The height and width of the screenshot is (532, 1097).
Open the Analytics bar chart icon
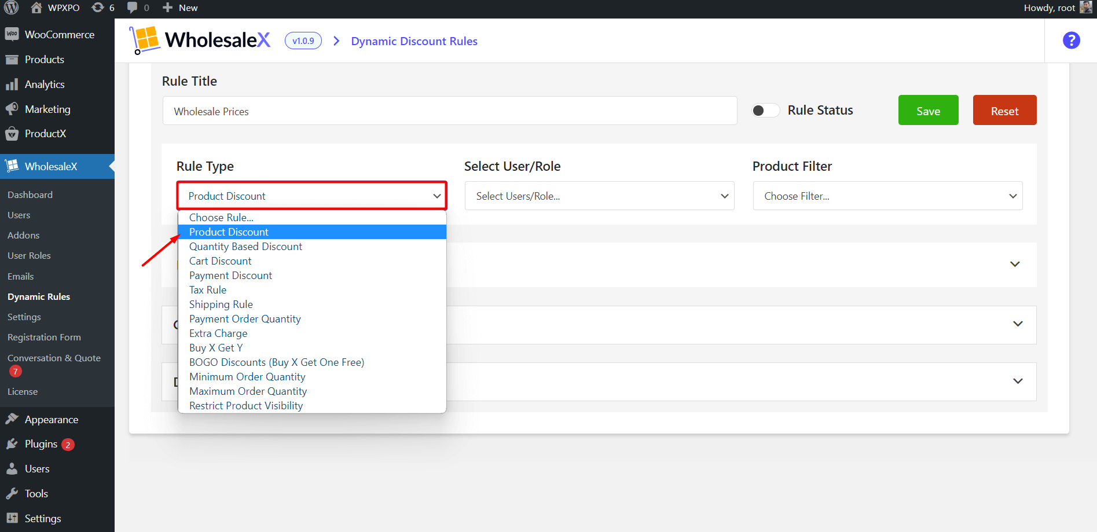[x=12, y=85]
